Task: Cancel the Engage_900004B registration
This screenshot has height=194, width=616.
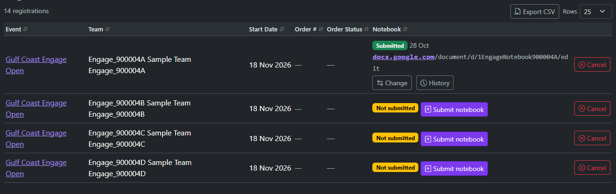Action: click(x=592, y=109)
